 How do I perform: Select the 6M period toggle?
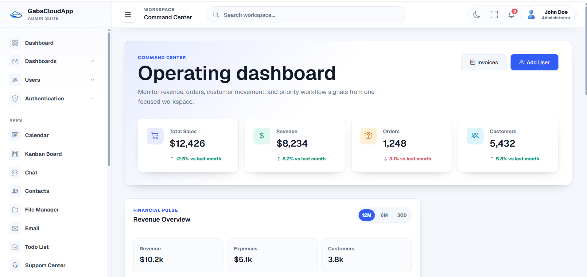coord(384,215)
